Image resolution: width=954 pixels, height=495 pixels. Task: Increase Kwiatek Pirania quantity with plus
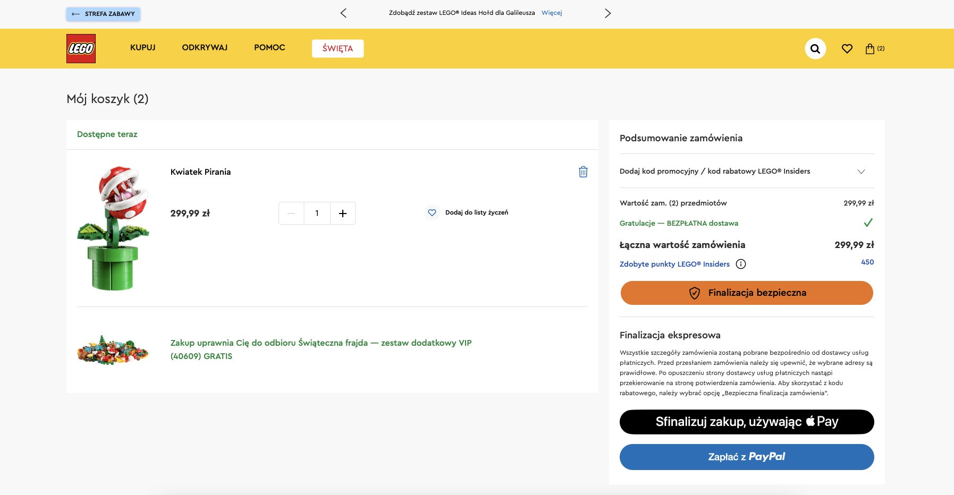(x=343, y=213)
